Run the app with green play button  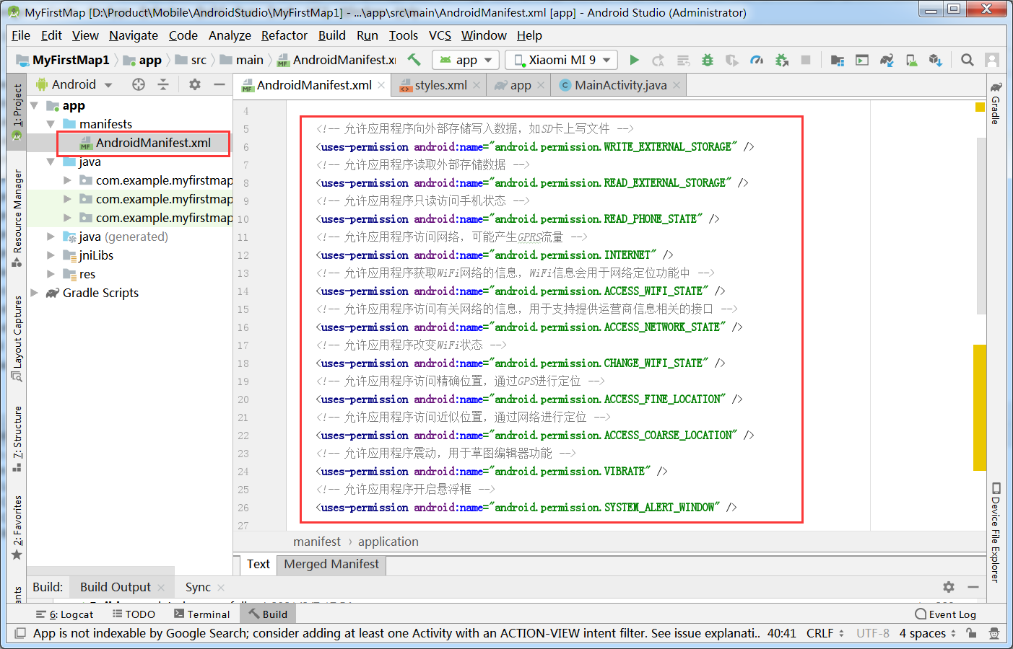pos(634,60)
